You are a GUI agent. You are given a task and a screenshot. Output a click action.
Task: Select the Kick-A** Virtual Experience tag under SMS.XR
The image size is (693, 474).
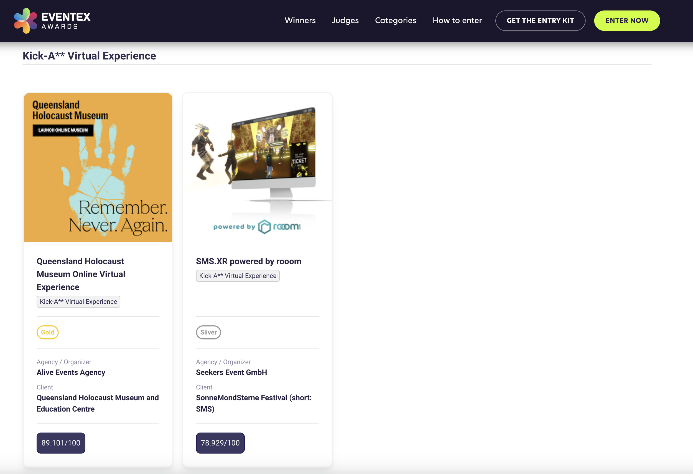coord(238,276)
